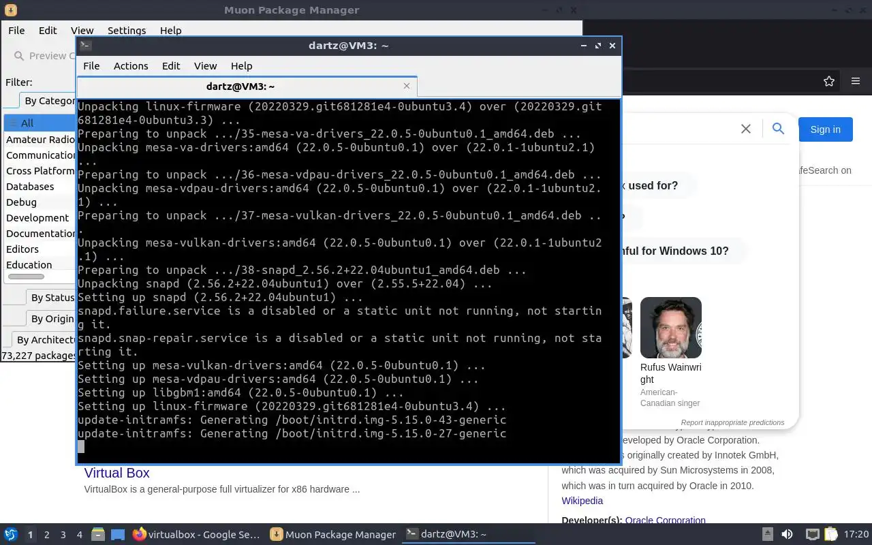Select Debug category in Muon
This screenshot has height=545, width=872.
pos(40,202)
